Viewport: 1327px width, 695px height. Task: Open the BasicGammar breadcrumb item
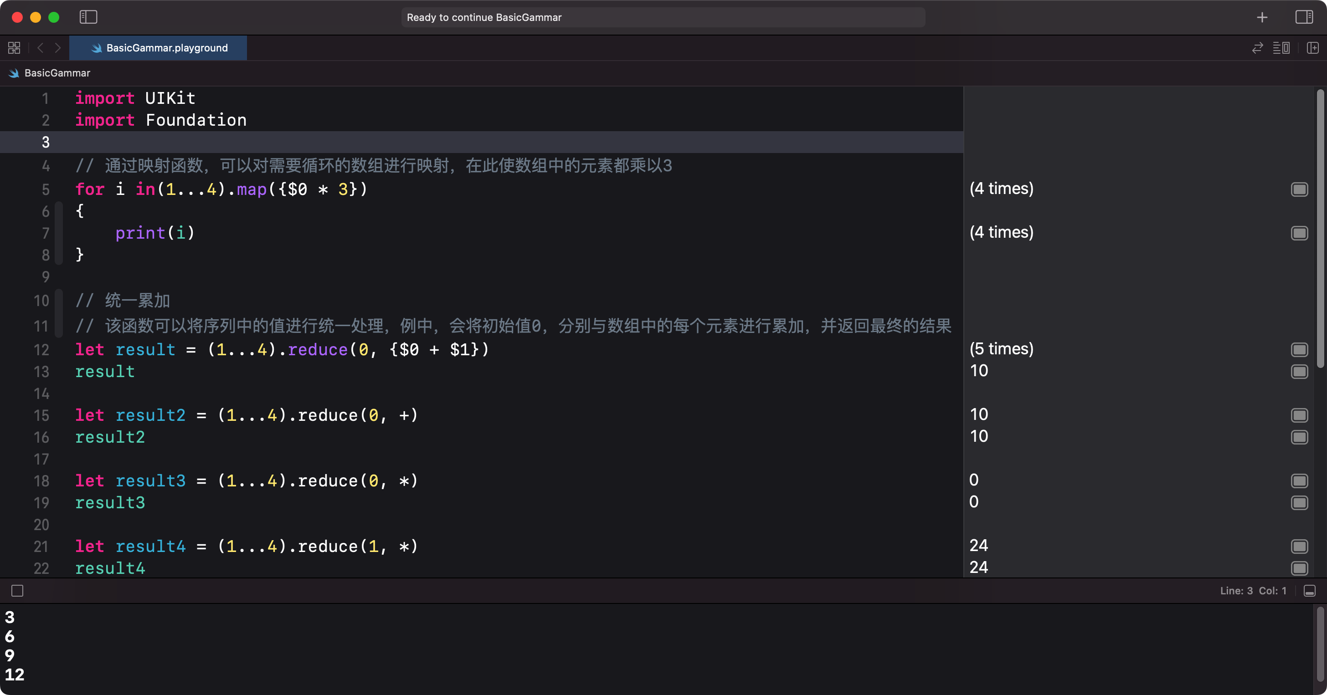[x=57, y=73]
